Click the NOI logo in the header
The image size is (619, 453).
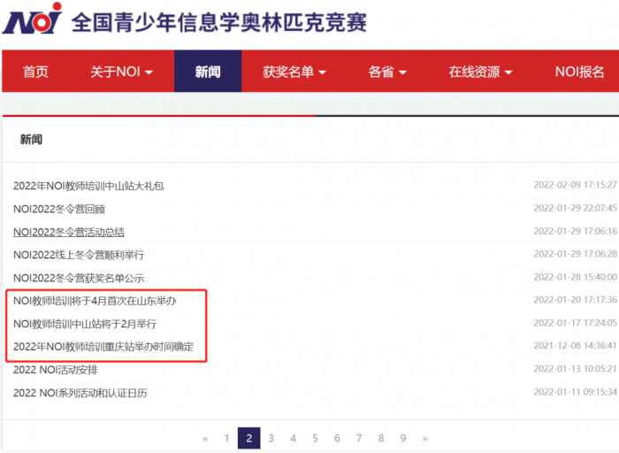tap(32, 19)
